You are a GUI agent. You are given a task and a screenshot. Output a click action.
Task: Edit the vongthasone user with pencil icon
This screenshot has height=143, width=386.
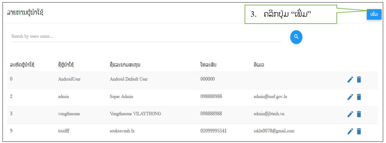coord(350,114)
